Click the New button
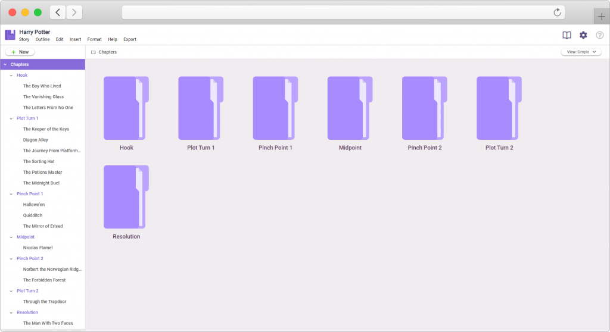This screenshot has width=610, height=332. click(x=20, y=52)
